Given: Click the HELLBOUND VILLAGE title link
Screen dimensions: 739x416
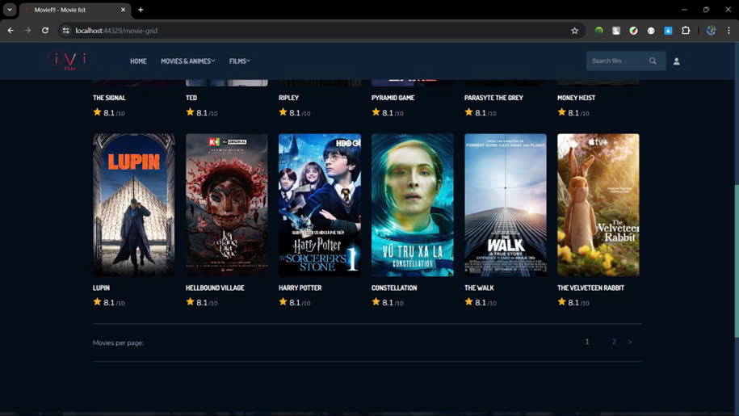Looking at the screenshot, I should pos(215,288).
